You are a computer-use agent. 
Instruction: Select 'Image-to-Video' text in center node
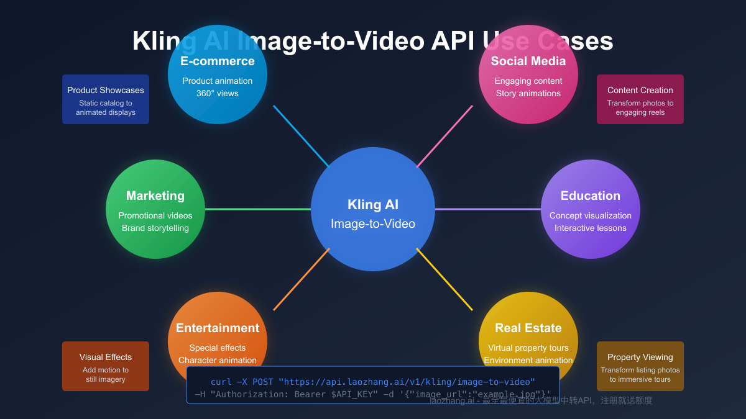373,223
